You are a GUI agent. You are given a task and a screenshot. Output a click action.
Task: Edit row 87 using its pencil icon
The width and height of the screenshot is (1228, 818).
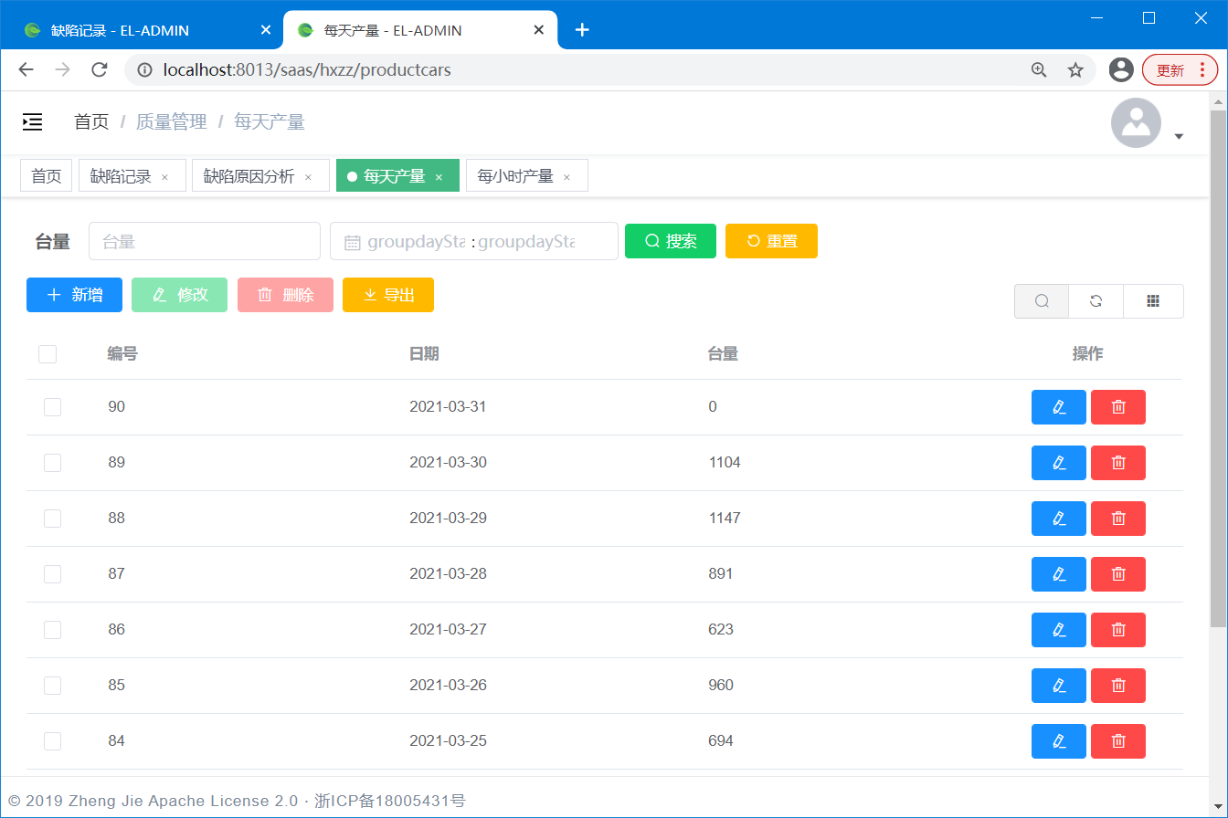[1058, 574]
